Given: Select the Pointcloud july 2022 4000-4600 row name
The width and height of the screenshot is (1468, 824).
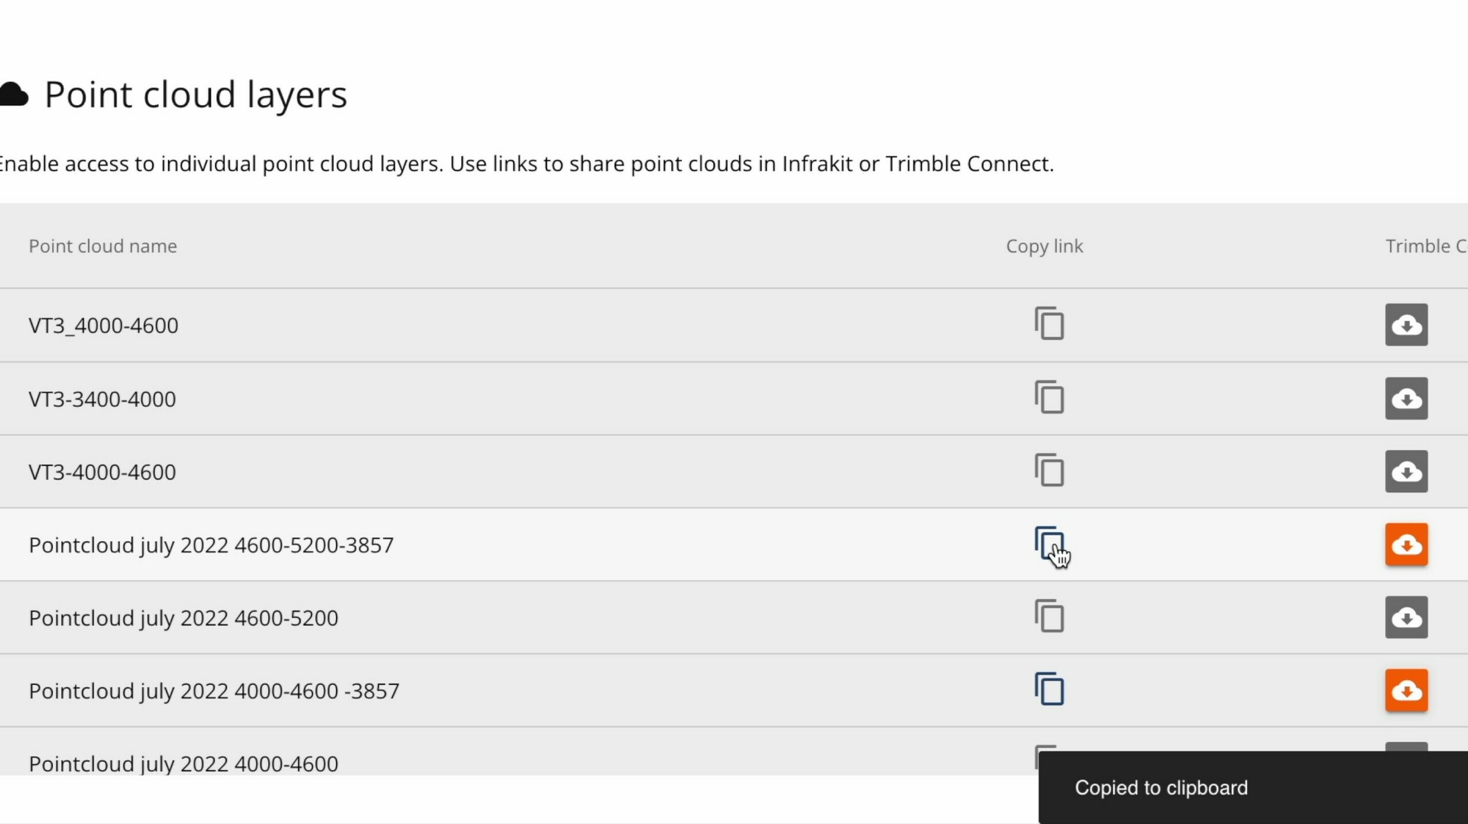Looking at the screenshot, I should click(x=183, y=764).
